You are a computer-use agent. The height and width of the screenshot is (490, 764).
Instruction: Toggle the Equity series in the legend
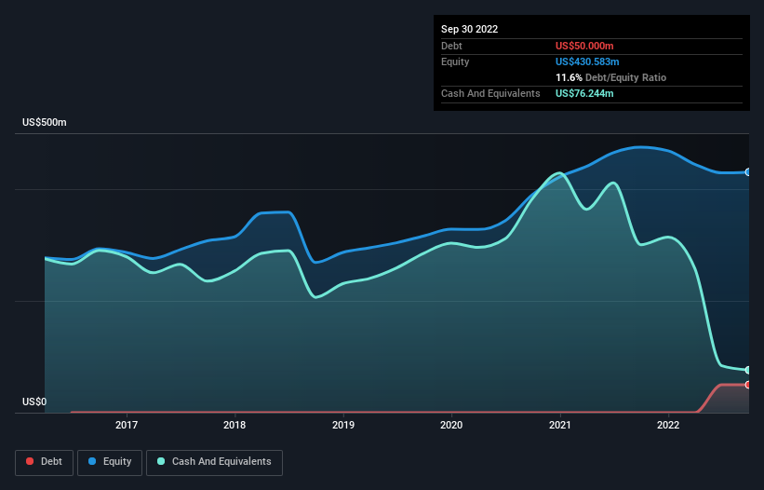tap(110, 462)
